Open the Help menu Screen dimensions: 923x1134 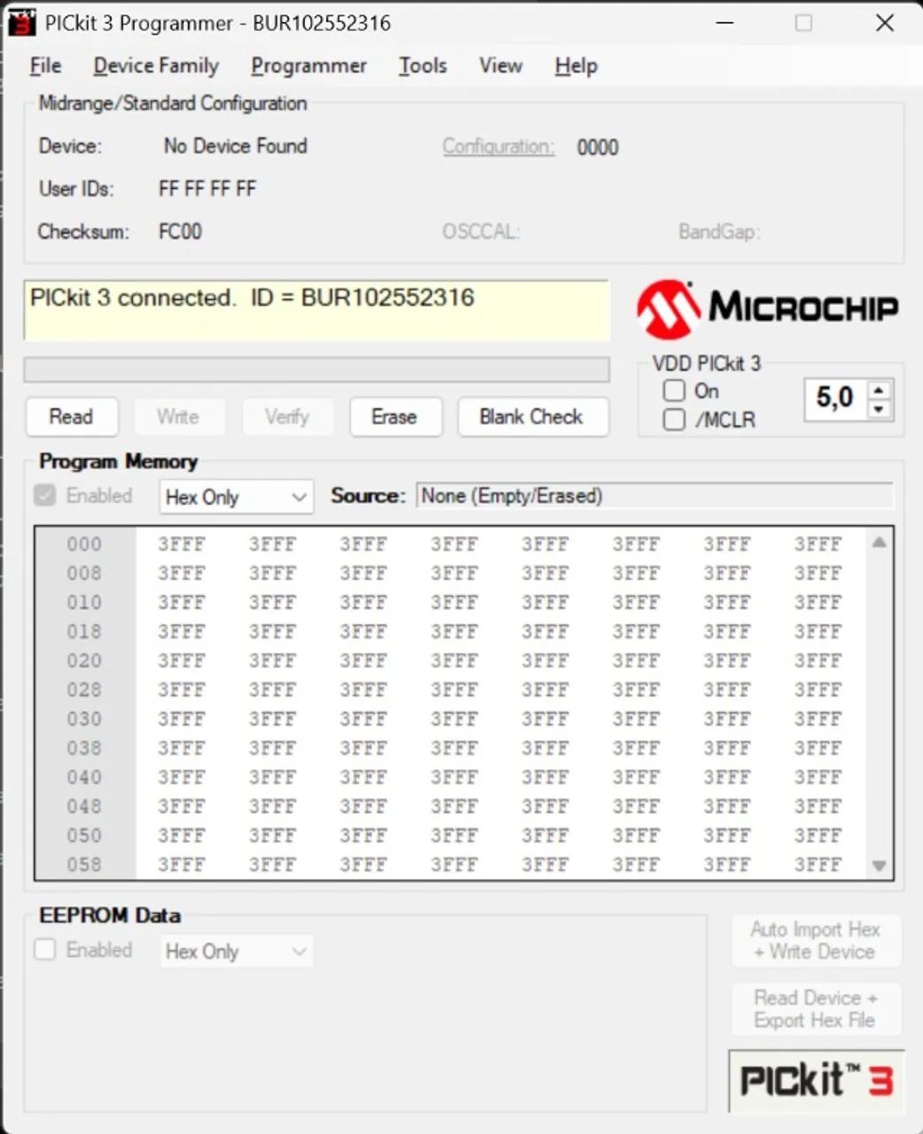576,66
